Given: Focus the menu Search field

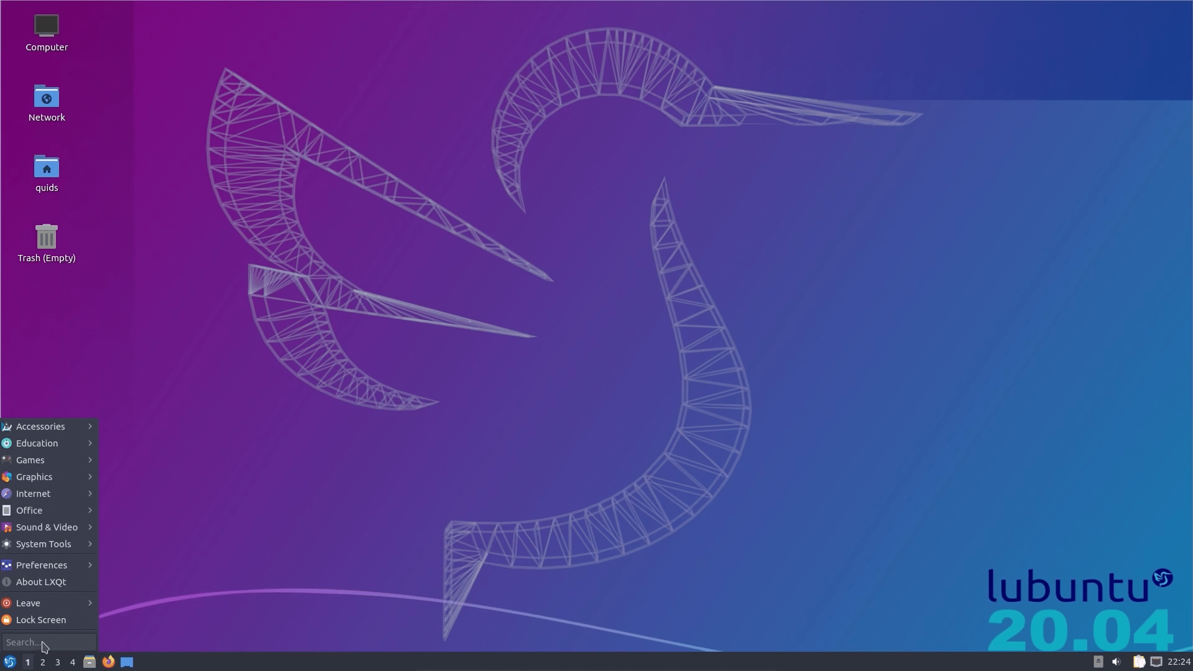Looking at the screenshot, I should [49, 642].
